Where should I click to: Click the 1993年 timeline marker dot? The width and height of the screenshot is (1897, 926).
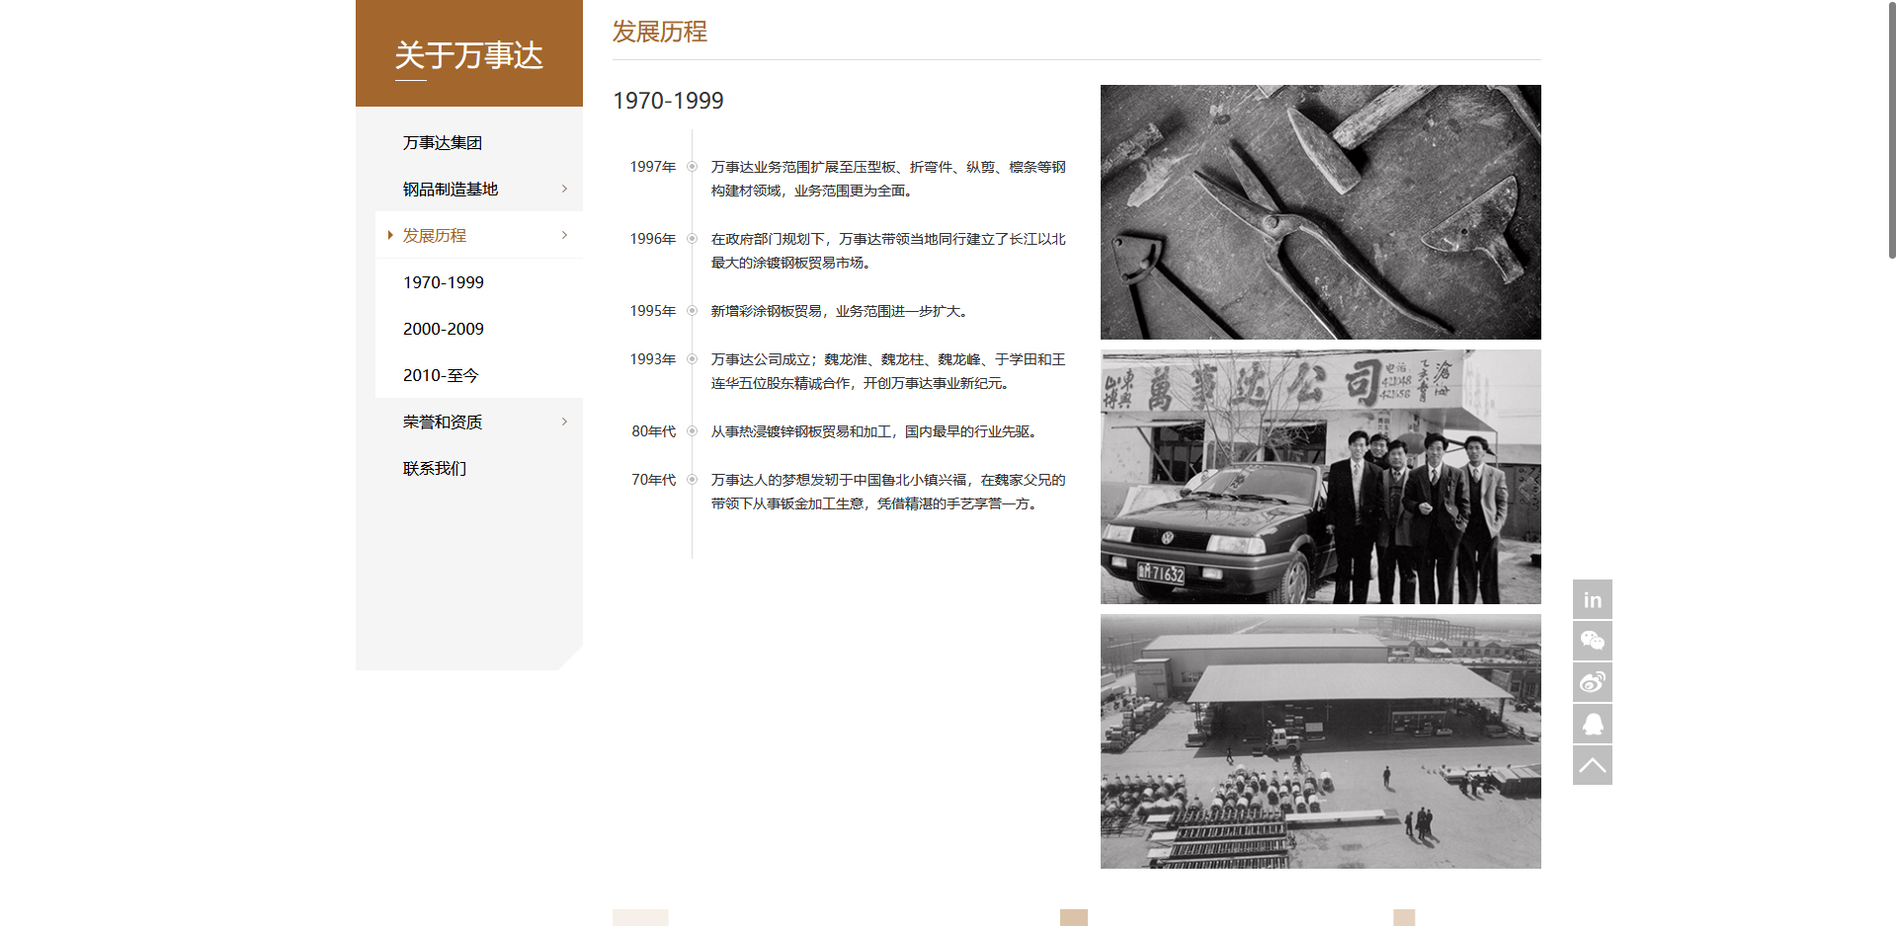pos(692,359)
